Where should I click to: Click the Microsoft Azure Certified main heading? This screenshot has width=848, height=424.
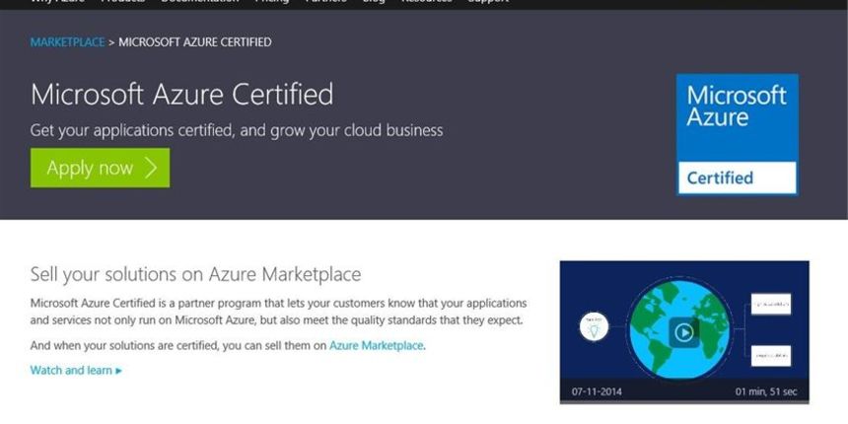coord(181,94)
